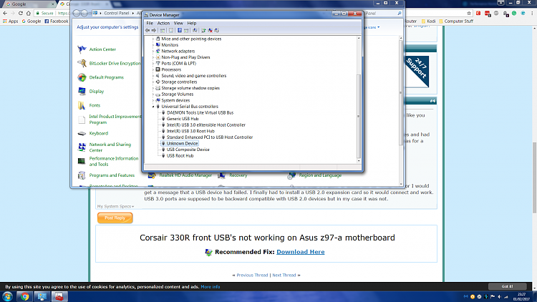Click the Programs and Features icon

[x=82, y=175]
